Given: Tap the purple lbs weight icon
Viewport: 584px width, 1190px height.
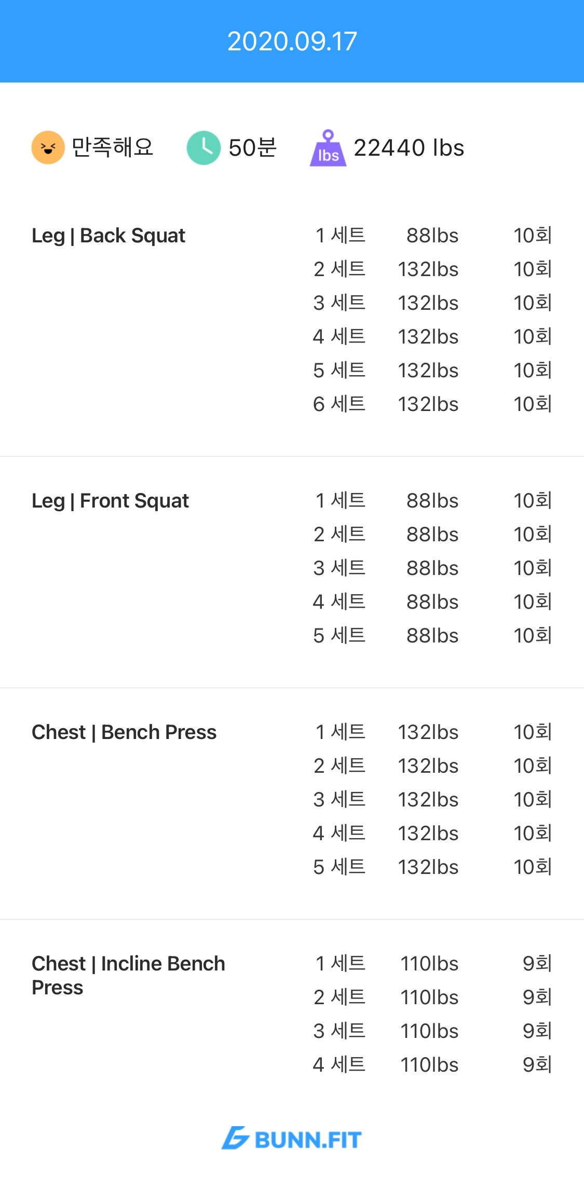Looking at the screenshot, I should [x=328, y=148].
